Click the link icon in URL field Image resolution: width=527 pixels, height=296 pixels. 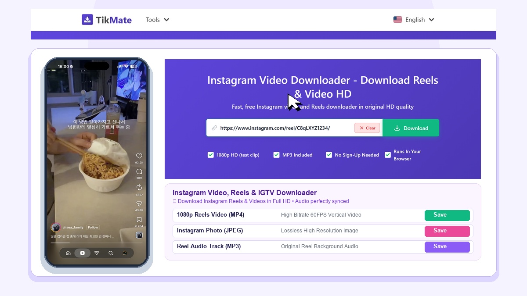tap(214, 128)
